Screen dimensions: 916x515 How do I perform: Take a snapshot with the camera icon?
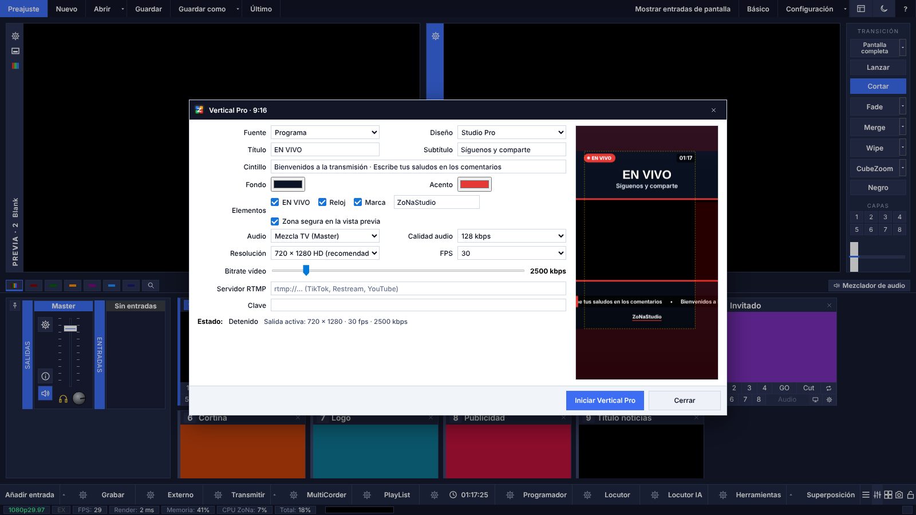pos(899,495)
